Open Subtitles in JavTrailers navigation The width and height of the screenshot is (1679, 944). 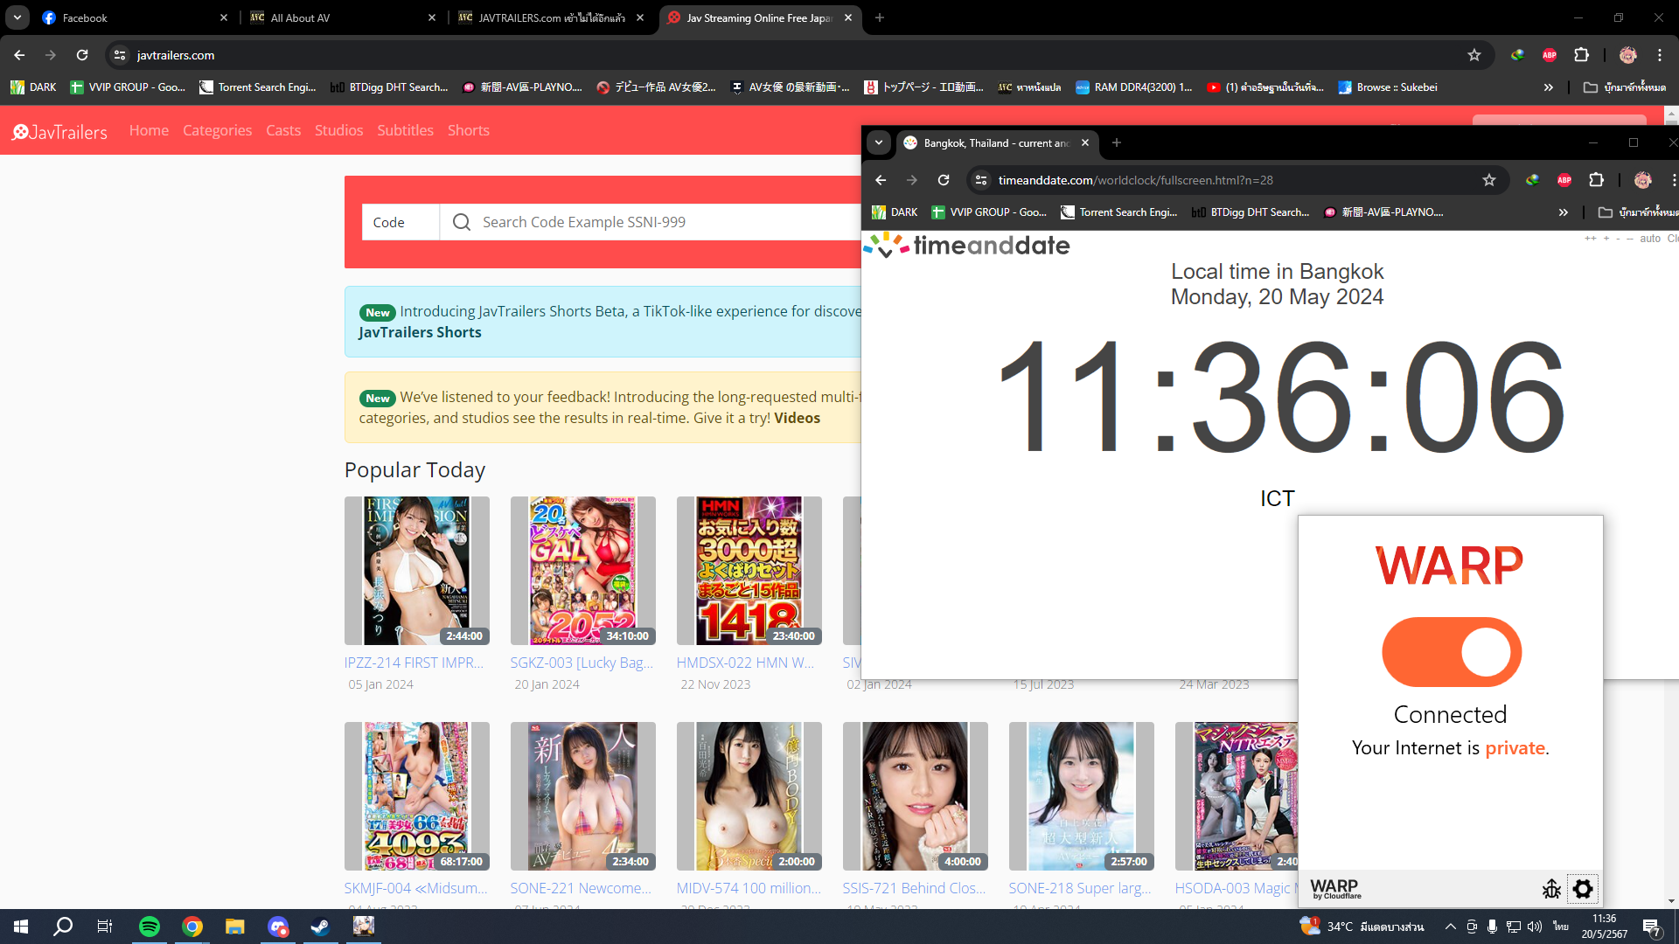tap(405, 130)
